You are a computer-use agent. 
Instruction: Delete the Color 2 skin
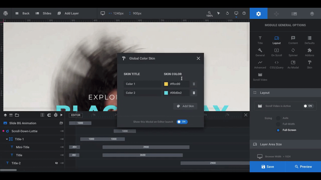[x=194, y=93]
